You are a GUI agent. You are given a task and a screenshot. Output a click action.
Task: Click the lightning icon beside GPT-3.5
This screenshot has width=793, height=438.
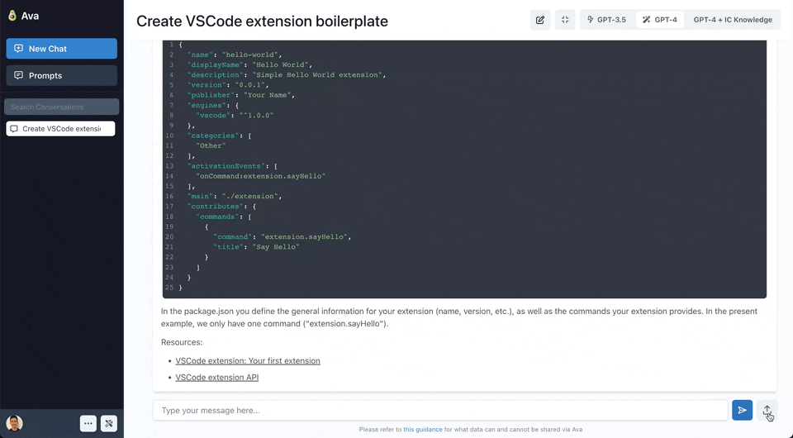[590, 20]
